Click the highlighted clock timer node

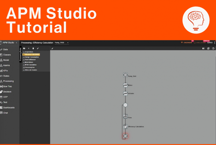[x=125, y=136]
